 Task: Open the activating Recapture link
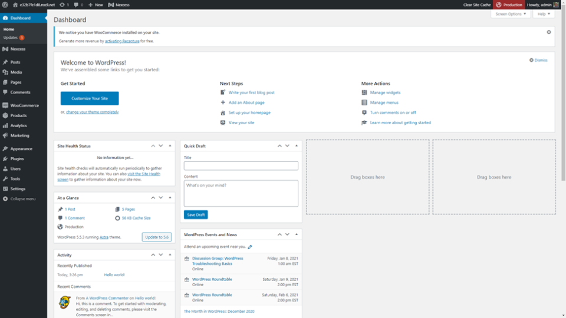(122, 41)
